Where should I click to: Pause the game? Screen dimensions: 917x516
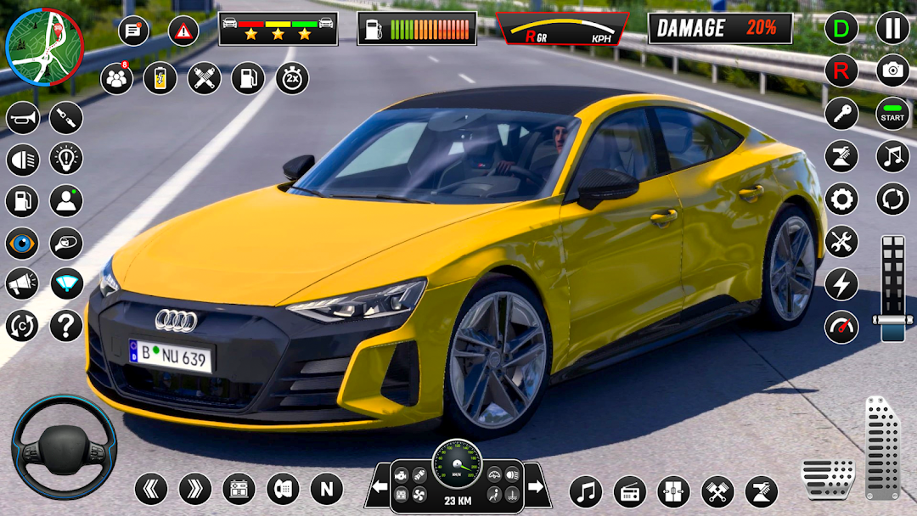[893, 28]
